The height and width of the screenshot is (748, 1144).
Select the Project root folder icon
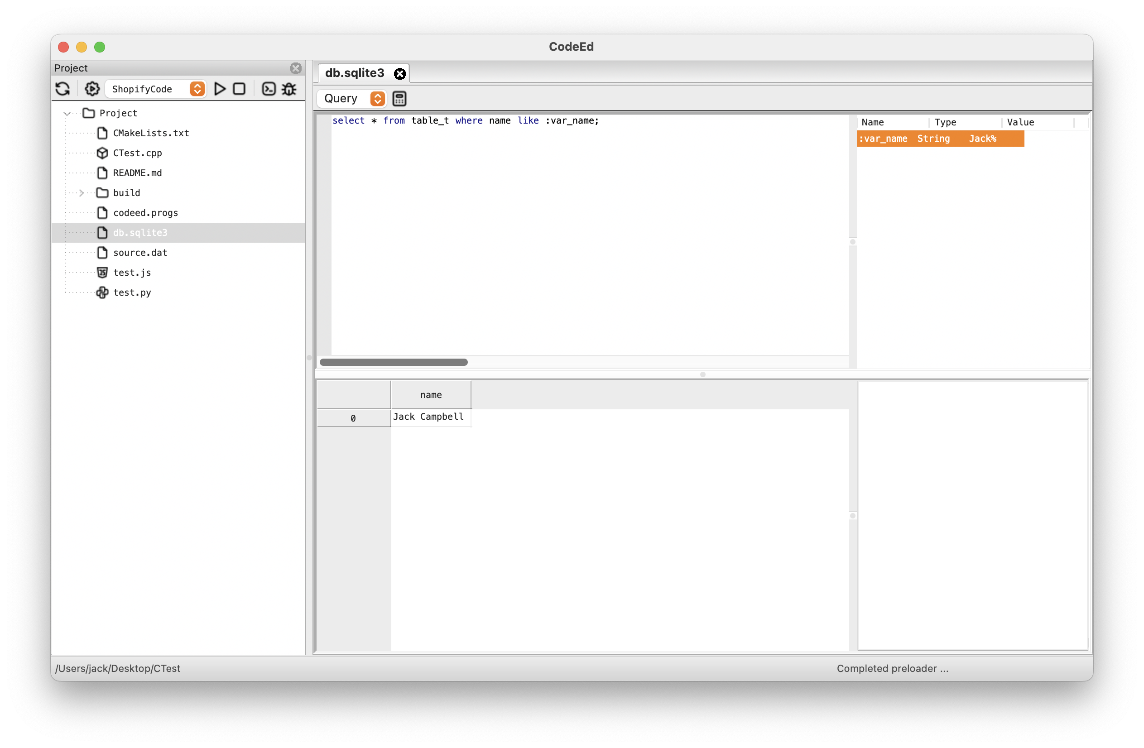[89, 113]
